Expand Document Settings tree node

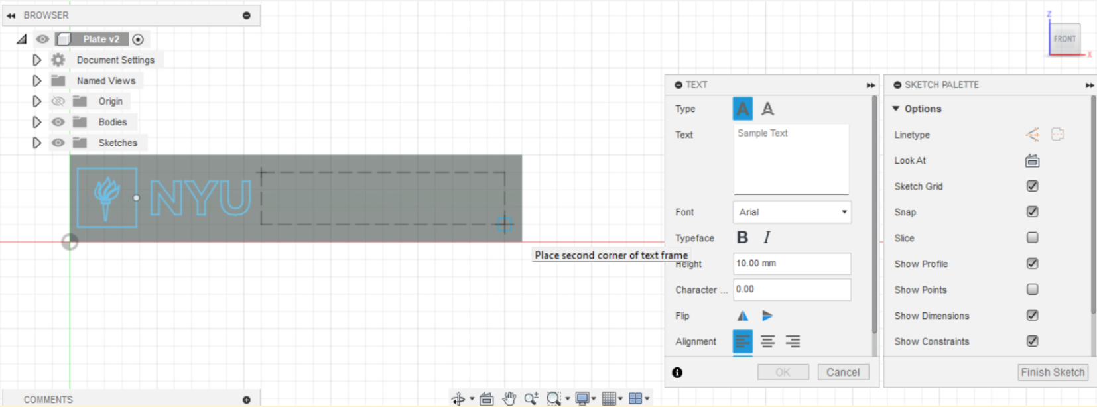point(37,60)
